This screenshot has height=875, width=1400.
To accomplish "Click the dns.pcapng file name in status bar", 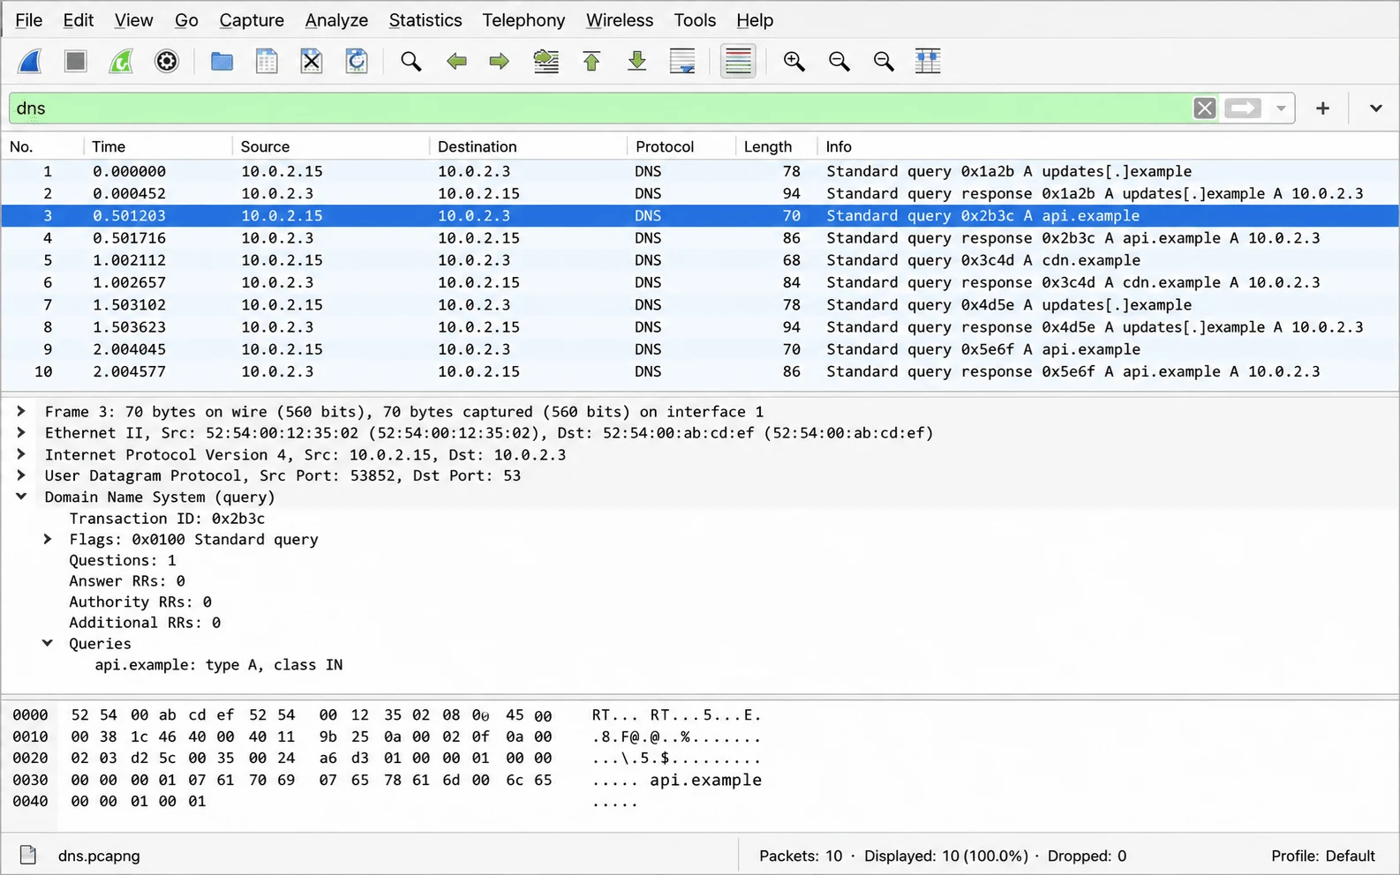I will [x=99, y=856].
